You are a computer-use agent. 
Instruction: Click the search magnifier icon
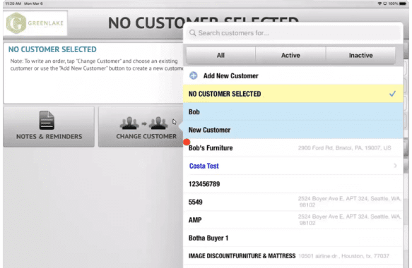click(x=193, y=33)
